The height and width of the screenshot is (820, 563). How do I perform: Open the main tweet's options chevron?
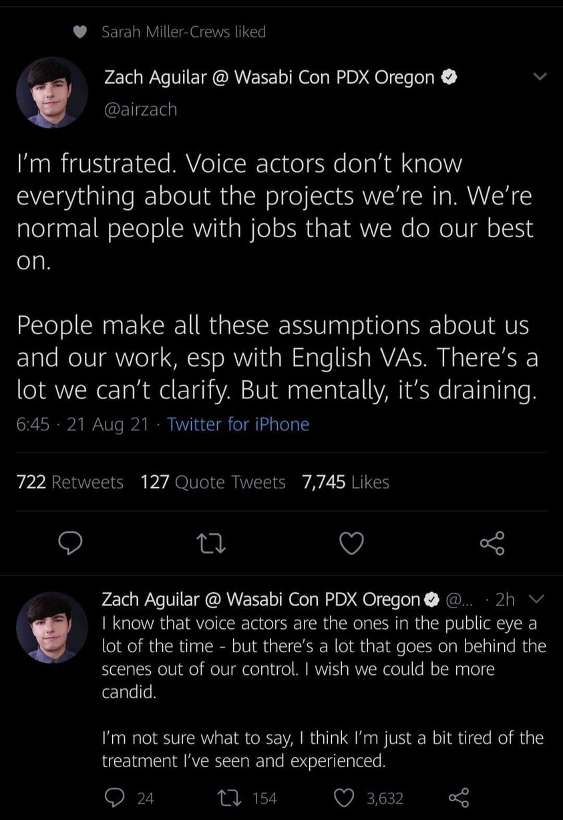(x=539, y=78)
